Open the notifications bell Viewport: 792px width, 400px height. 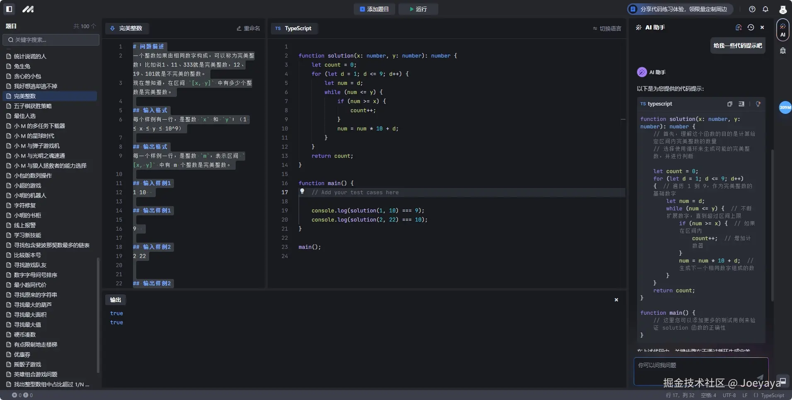(765, 9)
